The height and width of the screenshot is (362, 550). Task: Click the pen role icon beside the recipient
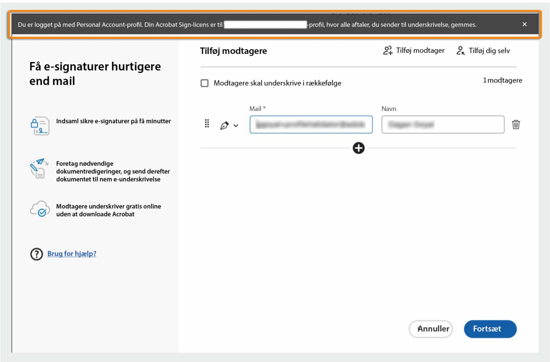tap(225, 125)
